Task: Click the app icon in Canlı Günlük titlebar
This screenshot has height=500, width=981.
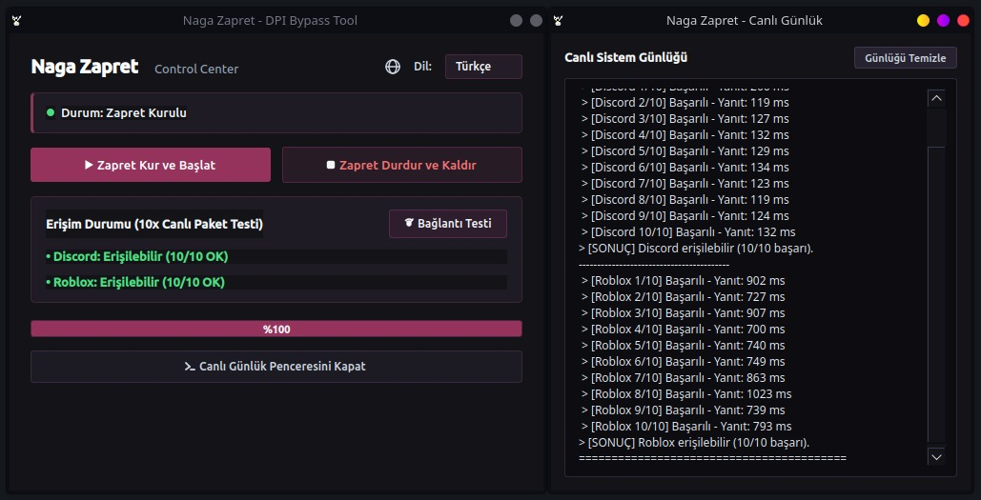Action: click(x=558, y=21)
